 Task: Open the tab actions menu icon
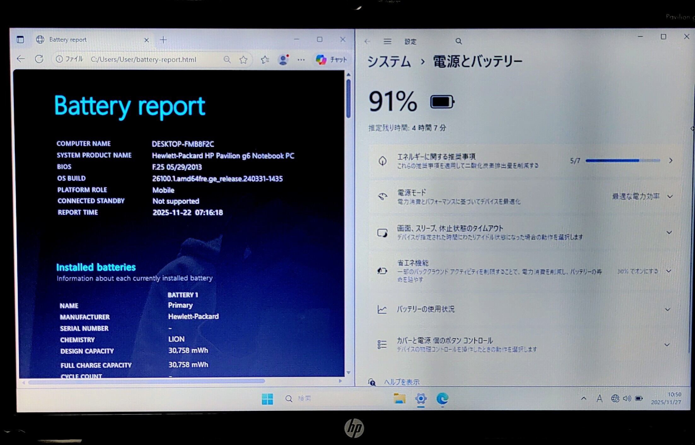tap(20, 40)
